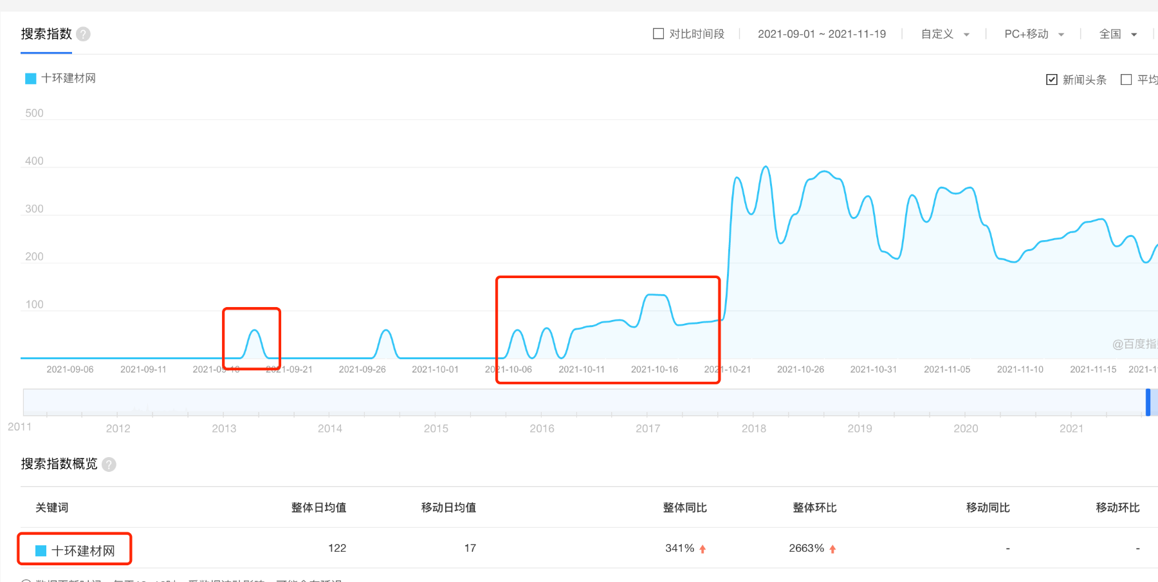Expand the 自定义 time range dropdown
The height and width of the screenshot is (582, 1158).
tap(944, 34)
